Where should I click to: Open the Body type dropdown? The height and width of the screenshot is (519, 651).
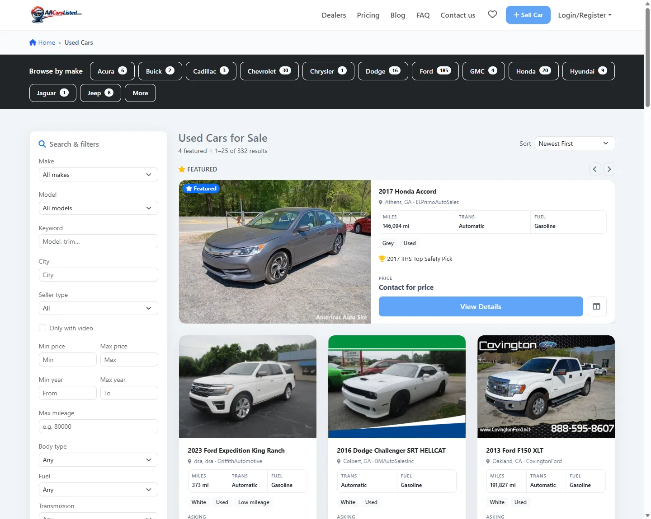click(99, 460)
